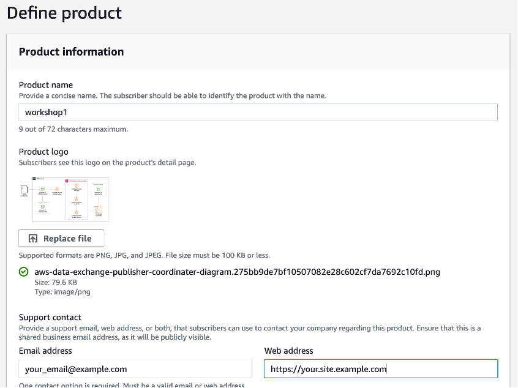Click the uploaded PNG file name

(x=238, y=272)
